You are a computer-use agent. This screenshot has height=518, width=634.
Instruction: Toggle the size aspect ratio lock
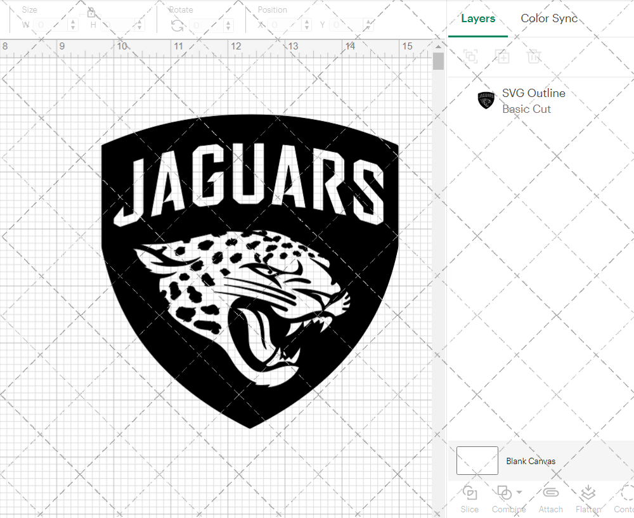click(x=91, y=13)
